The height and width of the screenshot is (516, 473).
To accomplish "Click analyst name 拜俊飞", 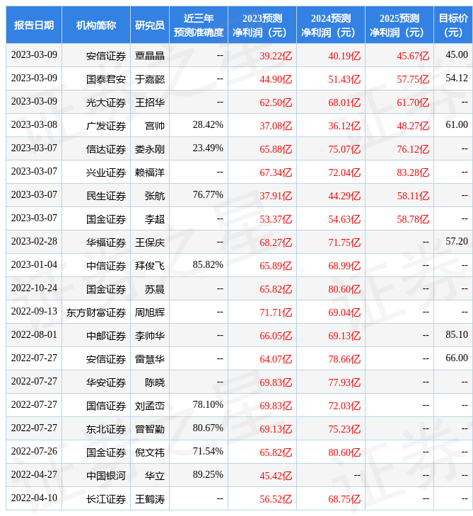I will pos(150,266).
